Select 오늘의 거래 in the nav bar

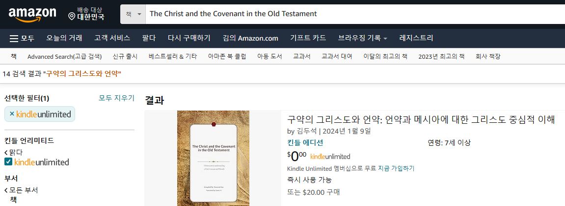tap(64, 38)
